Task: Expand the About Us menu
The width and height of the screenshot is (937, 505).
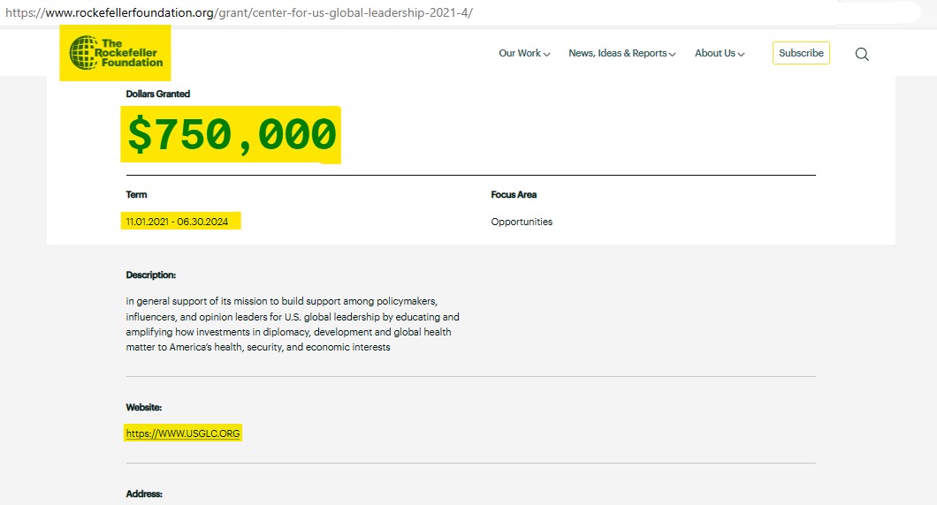Action: (x=720, y=53)
